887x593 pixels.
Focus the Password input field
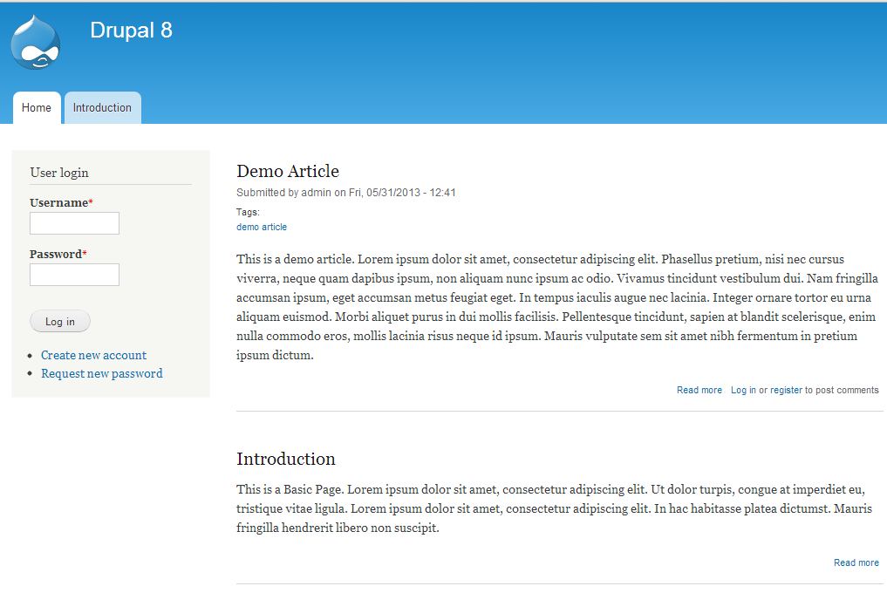click(74, 275)
